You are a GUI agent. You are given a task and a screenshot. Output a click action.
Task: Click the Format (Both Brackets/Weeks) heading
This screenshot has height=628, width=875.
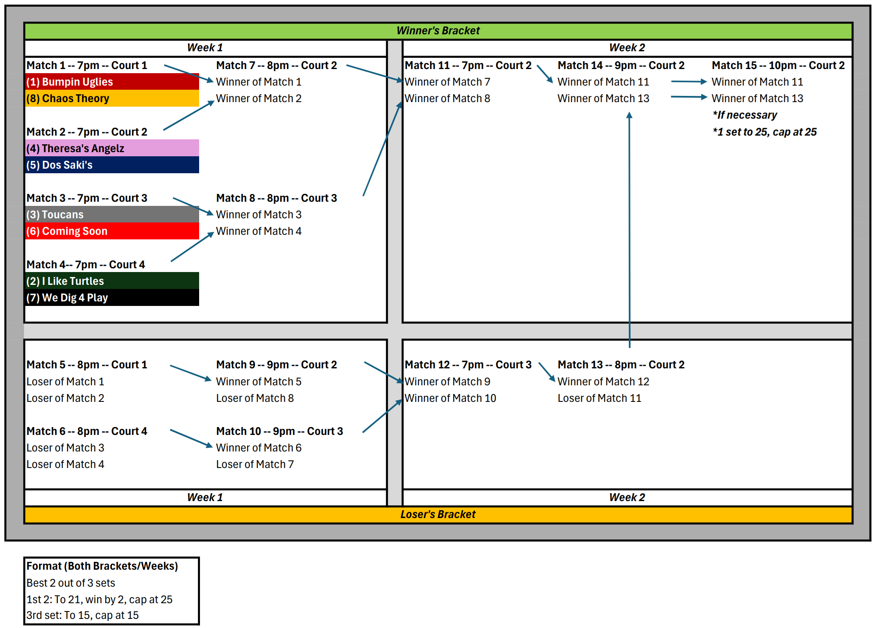[x=102, y=566]
